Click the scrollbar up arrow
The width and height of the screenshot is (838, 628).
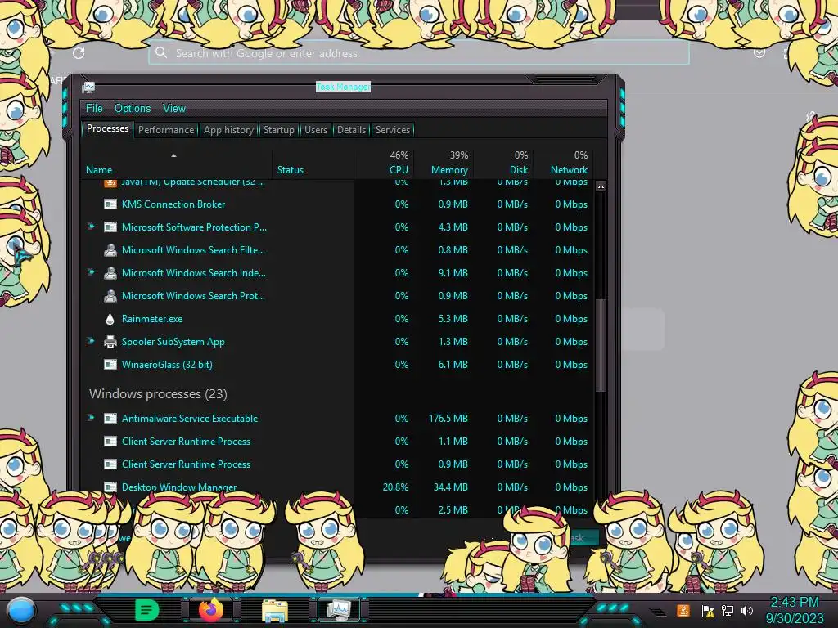click(601, 186)
